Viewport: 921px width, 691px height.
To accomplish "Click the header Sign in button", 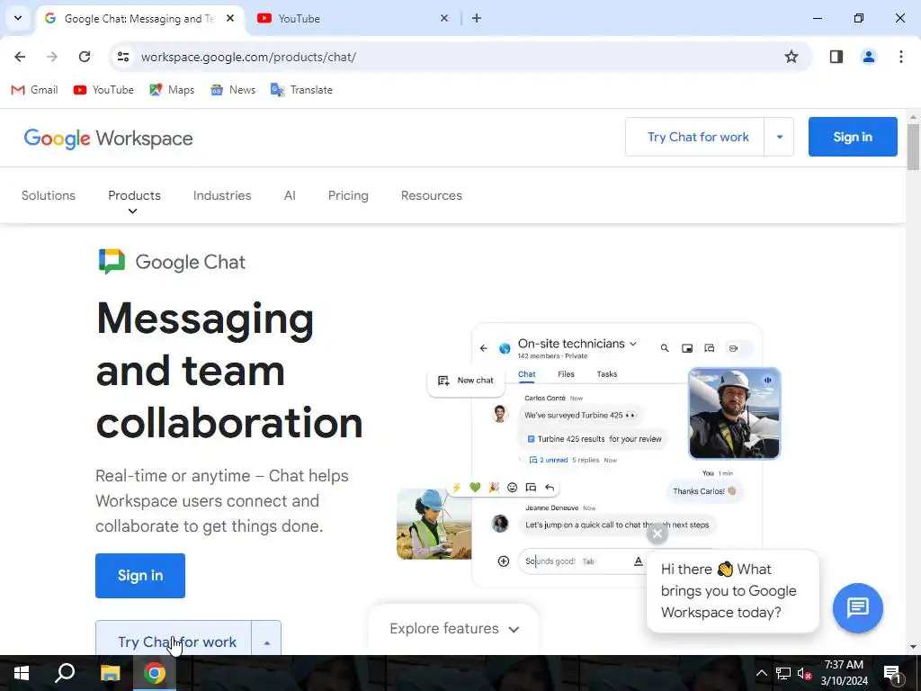I will (x=853, y=137).
